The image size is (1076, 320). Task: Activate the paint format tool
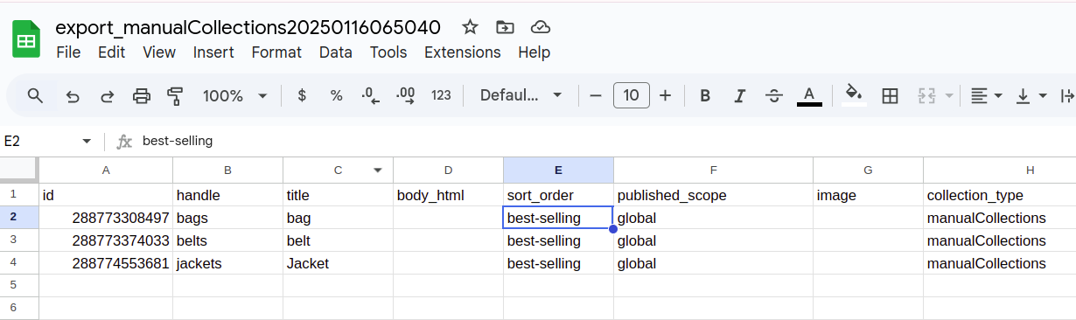click(x=175, y=95)
